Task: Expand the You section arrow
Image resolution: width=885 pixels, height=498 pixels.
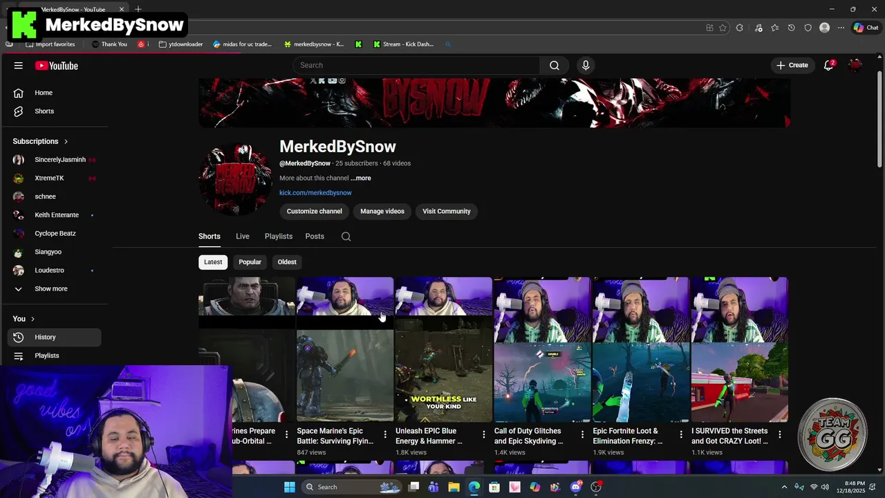Action: pyautogui.click(x=33, y=319)
